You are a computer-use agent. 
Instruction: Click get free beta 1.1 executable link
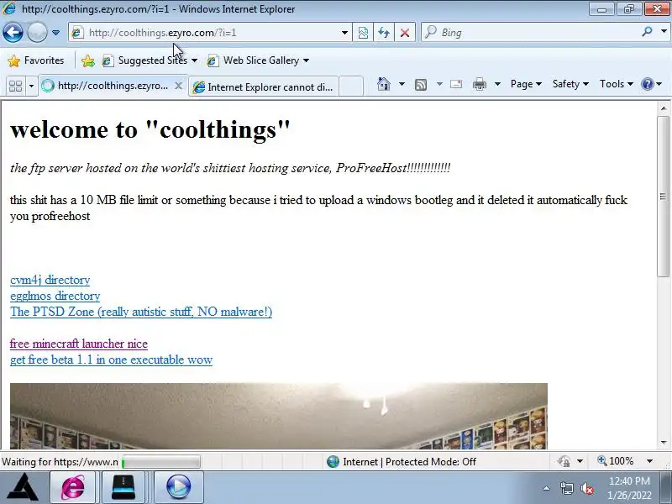click(x=111, y=360)
